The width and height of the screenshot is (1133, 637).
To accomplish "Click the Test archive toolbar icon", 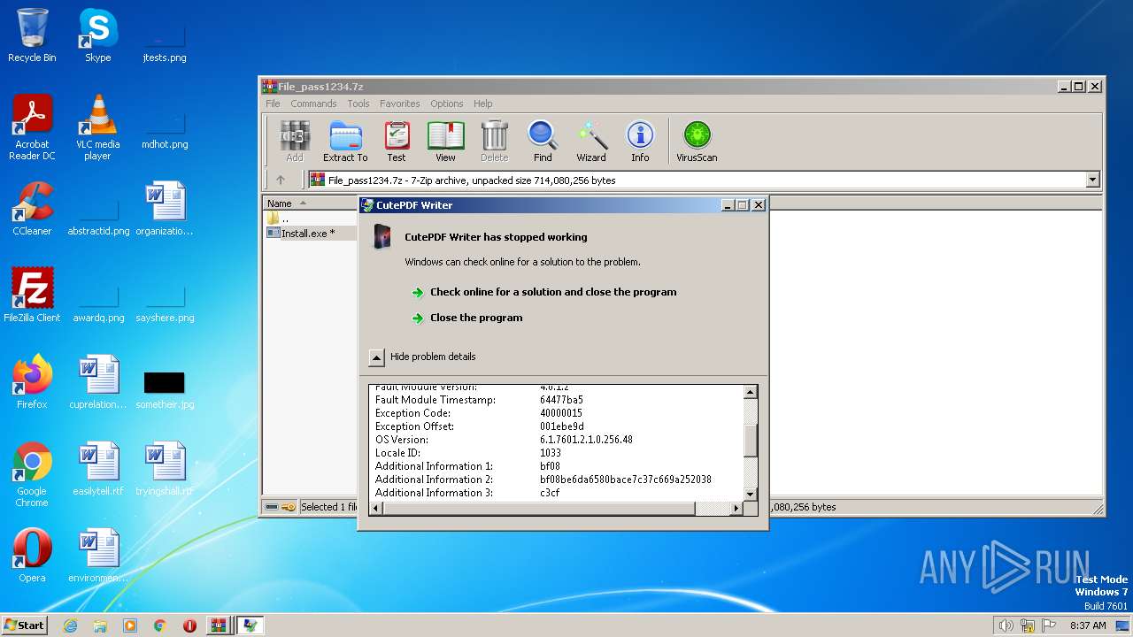I will 397,142.
